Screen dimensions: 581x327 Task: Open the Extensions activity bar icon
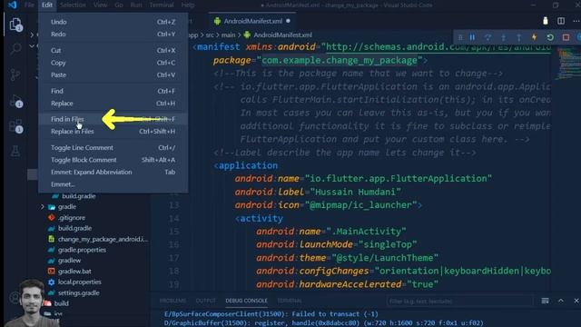tap(16, 126)
